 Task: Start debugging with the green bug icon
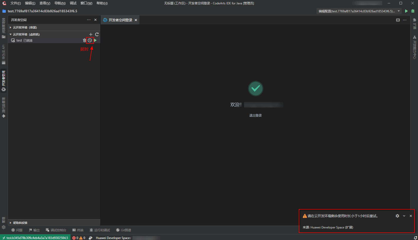pos(413,11)
